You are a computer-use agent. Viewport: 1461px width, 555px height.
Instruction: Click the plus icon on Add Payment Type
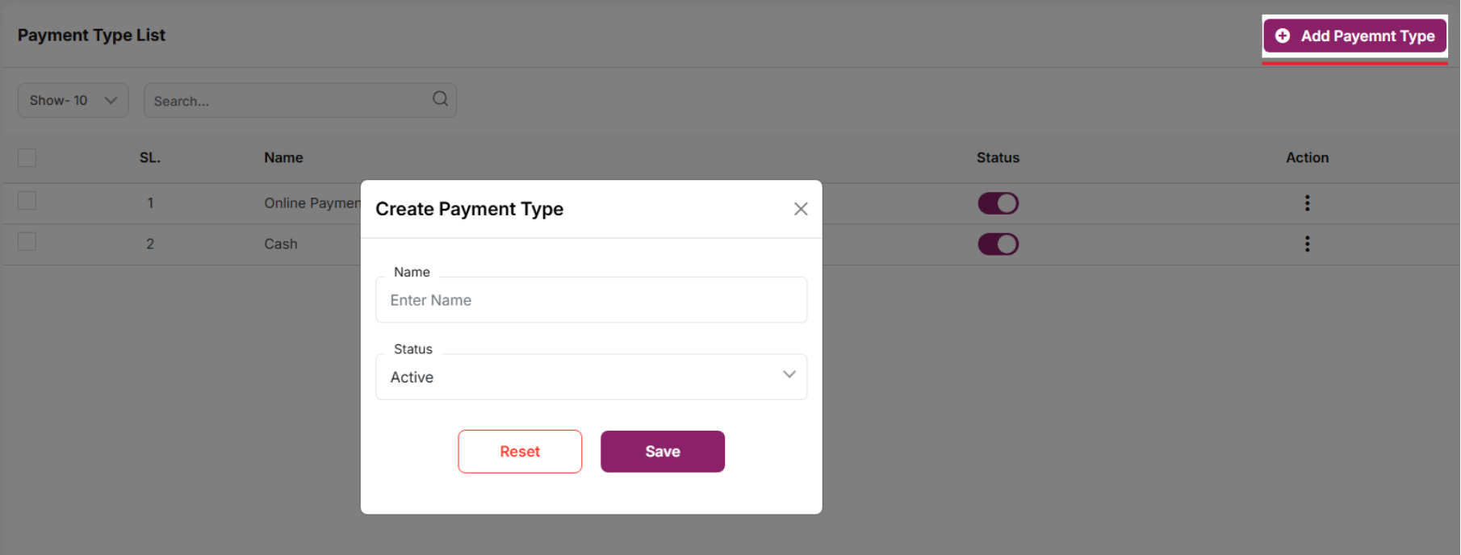click(1283, 36)
